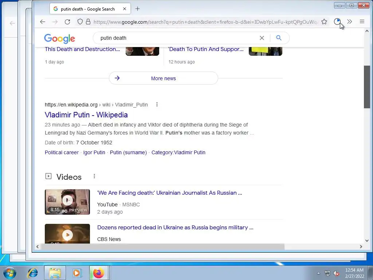Viewport: 373px width, 280px height.
Task: Open Windows Media Player from taskbar
Action: coord(76,273)
